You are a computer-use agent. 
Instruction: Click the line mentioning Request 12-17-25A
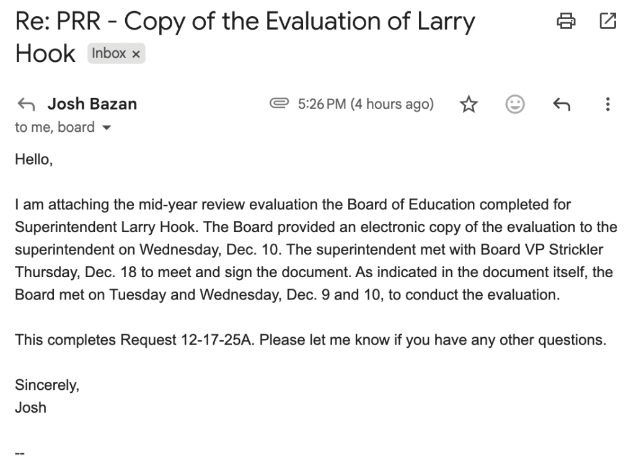310,340
